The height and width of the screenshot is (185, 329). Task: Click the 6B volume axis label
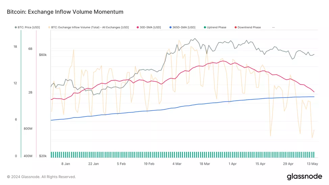(30, 49)
